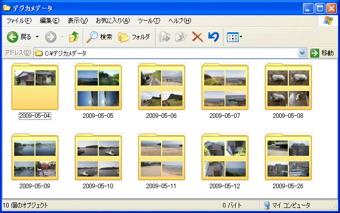Click the 0 バイト status bar entry
340x213 pixels.
[232, 205]
